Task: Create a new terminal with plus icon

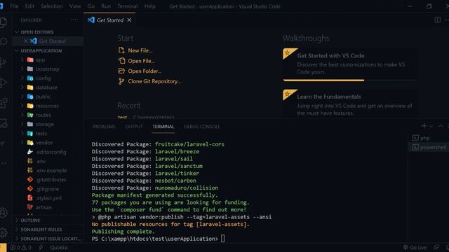Action: pyautogui.click(x=424, y=126)
